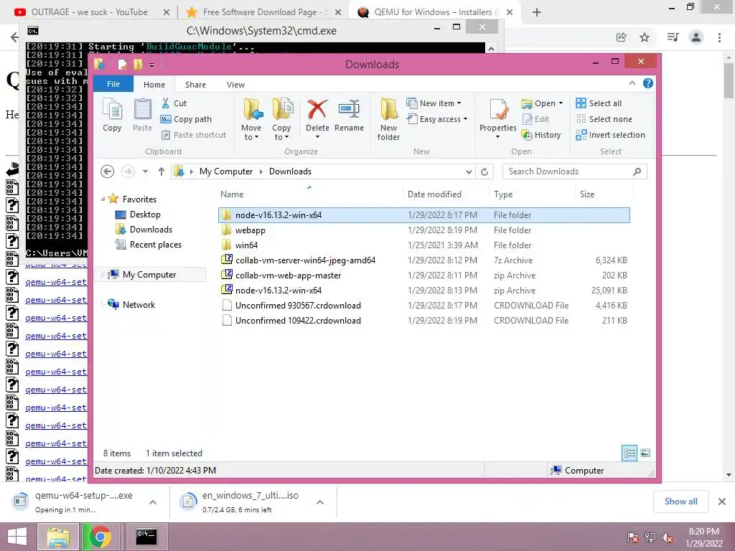Switch to the Home ribbon tab
This screenshot has height=551, width=735.
pos(154,85)
